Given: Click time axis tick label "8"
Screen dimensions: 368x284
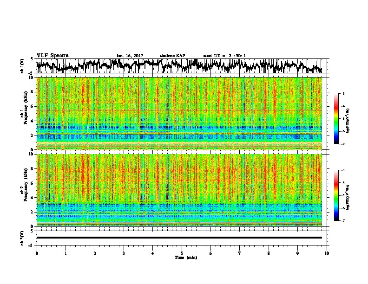Looking at the screenshot, I should [x=269, y=253].
